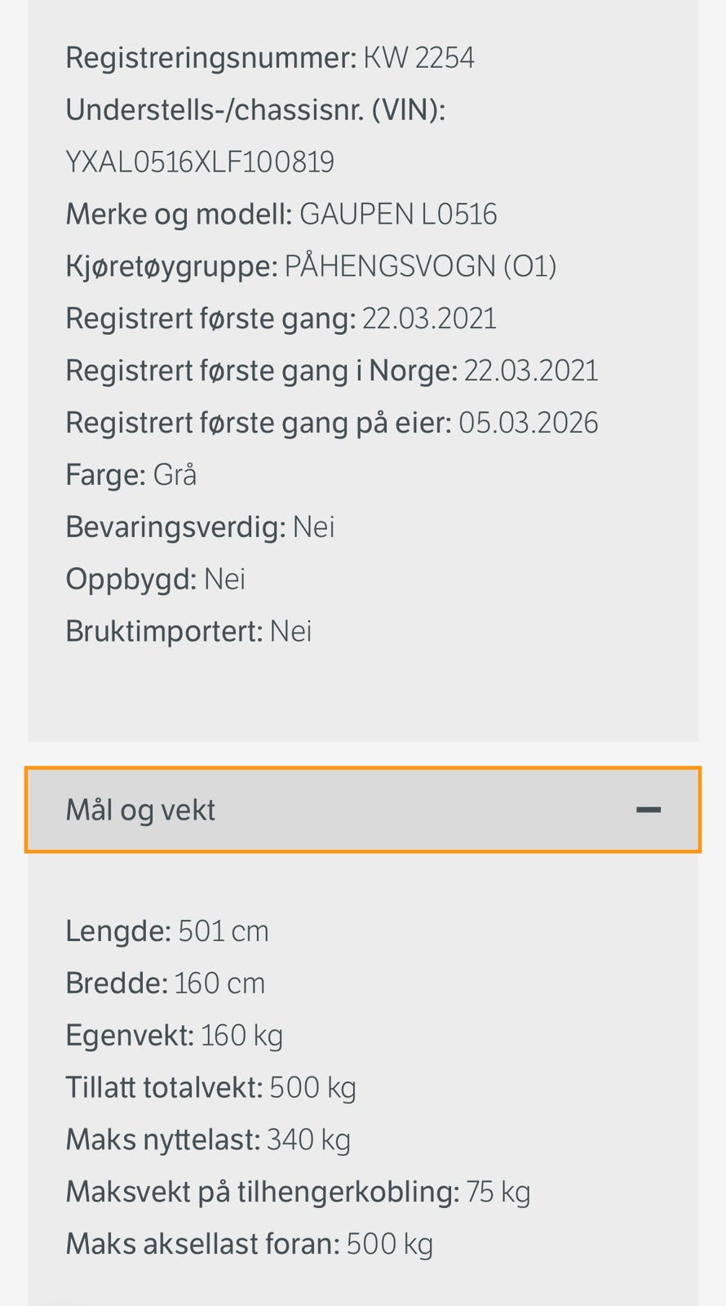
Task: Click the Registrert første gang i Norge line
Action: (331, 371)
